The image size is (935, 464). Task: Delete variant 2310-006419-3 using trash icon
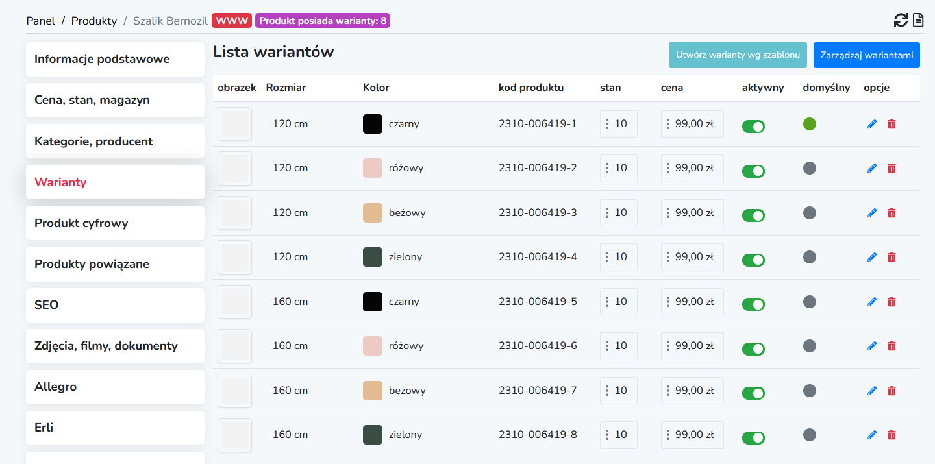pos(891,213)
